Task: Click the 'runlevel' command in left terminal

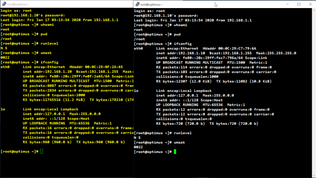Action: [x=50, y=43]
